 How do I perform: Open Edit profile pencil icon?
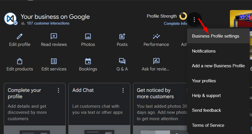[x=20, y=36]
